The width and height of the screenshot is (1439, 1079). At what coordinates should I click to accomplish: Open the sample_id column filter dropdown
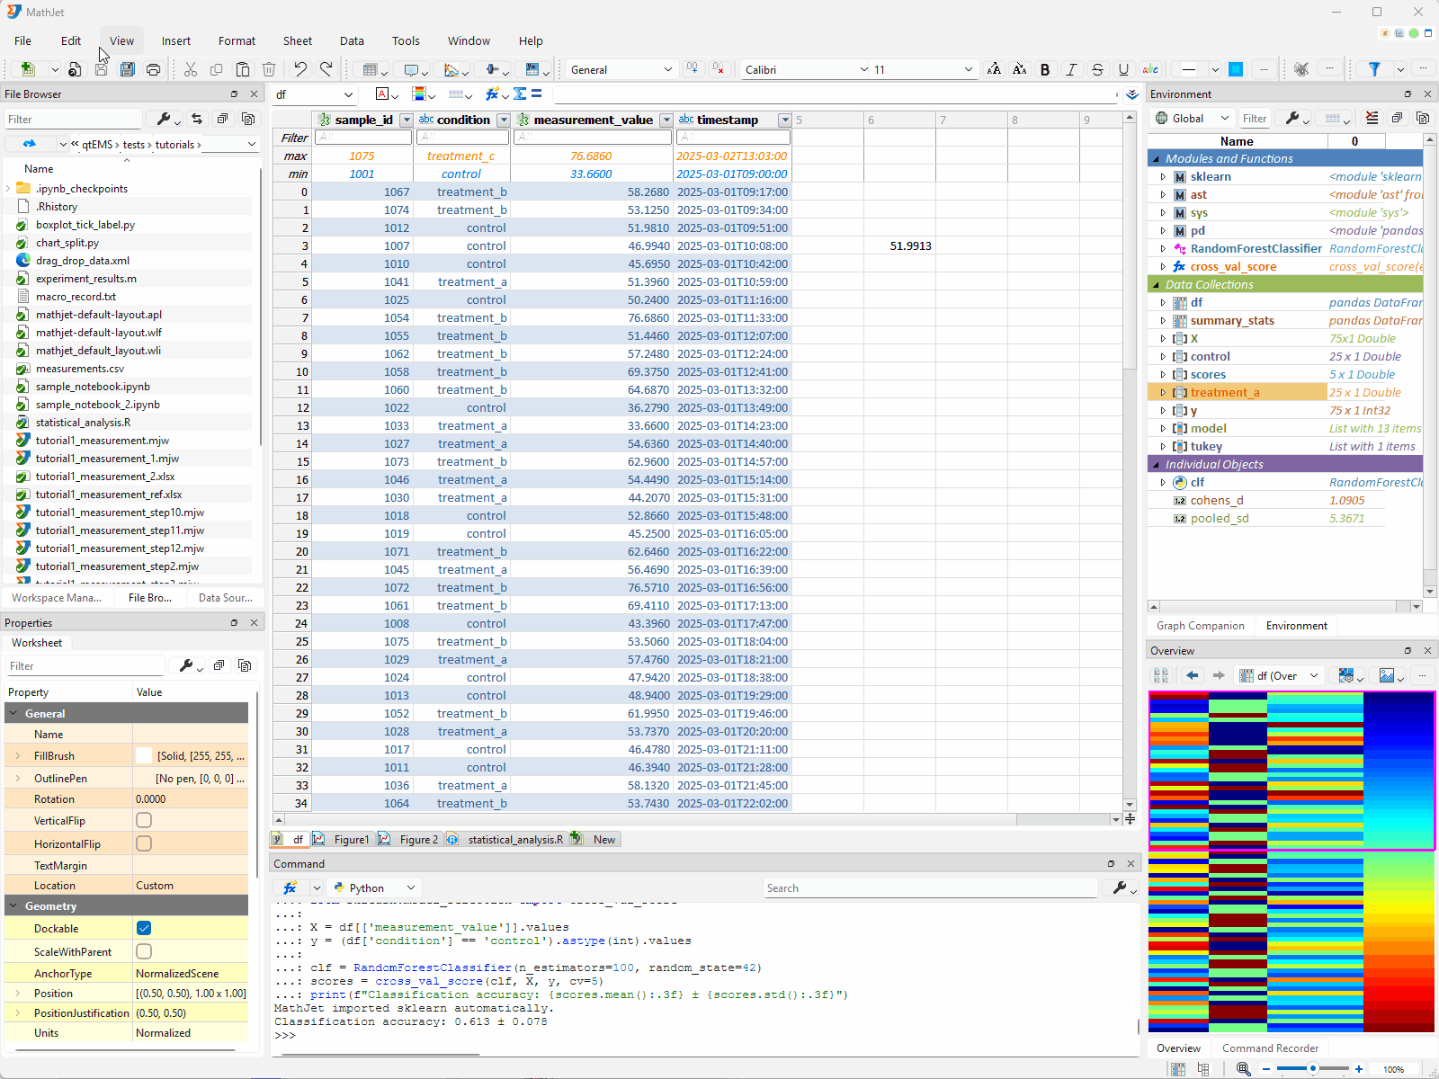(406, 120)
